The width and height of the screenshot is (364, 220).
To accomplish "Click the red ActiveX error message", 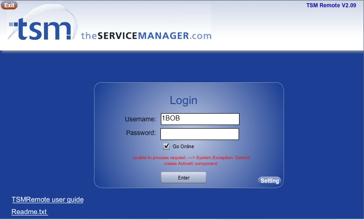I will point(191,160).
